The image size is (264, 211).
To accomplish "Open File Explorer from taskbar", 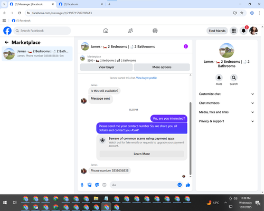I will (x=96, y=199).
